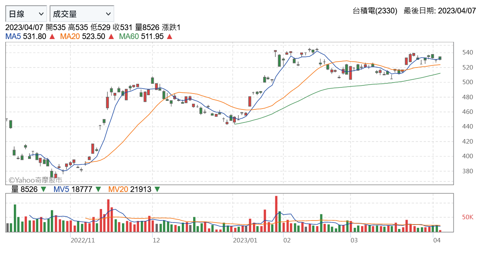Click the red up triangle beside MA5

click(52, 37)
